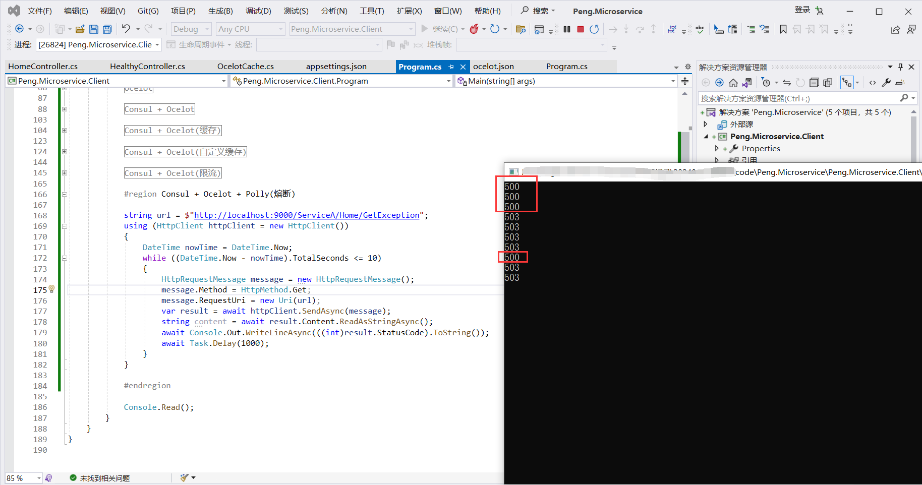Open pending changes filter clock icon

point(766,83)
